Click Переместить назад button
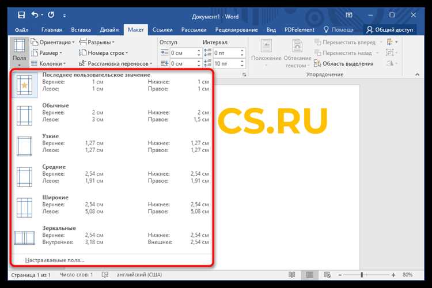This screenshot has height=288, width=432. (346, 53)
